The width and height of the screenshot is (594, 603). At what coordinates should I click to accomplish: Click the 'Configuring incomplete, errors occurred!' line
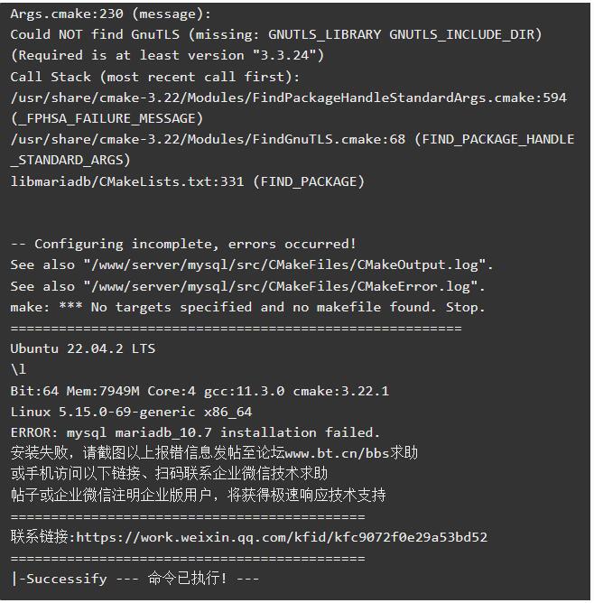[183, 244]
